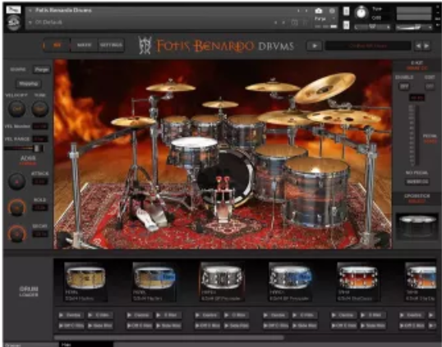The height and width of the screenshot is (347, 442).
Task: Click the groove name display field
Action: point(368,46)
